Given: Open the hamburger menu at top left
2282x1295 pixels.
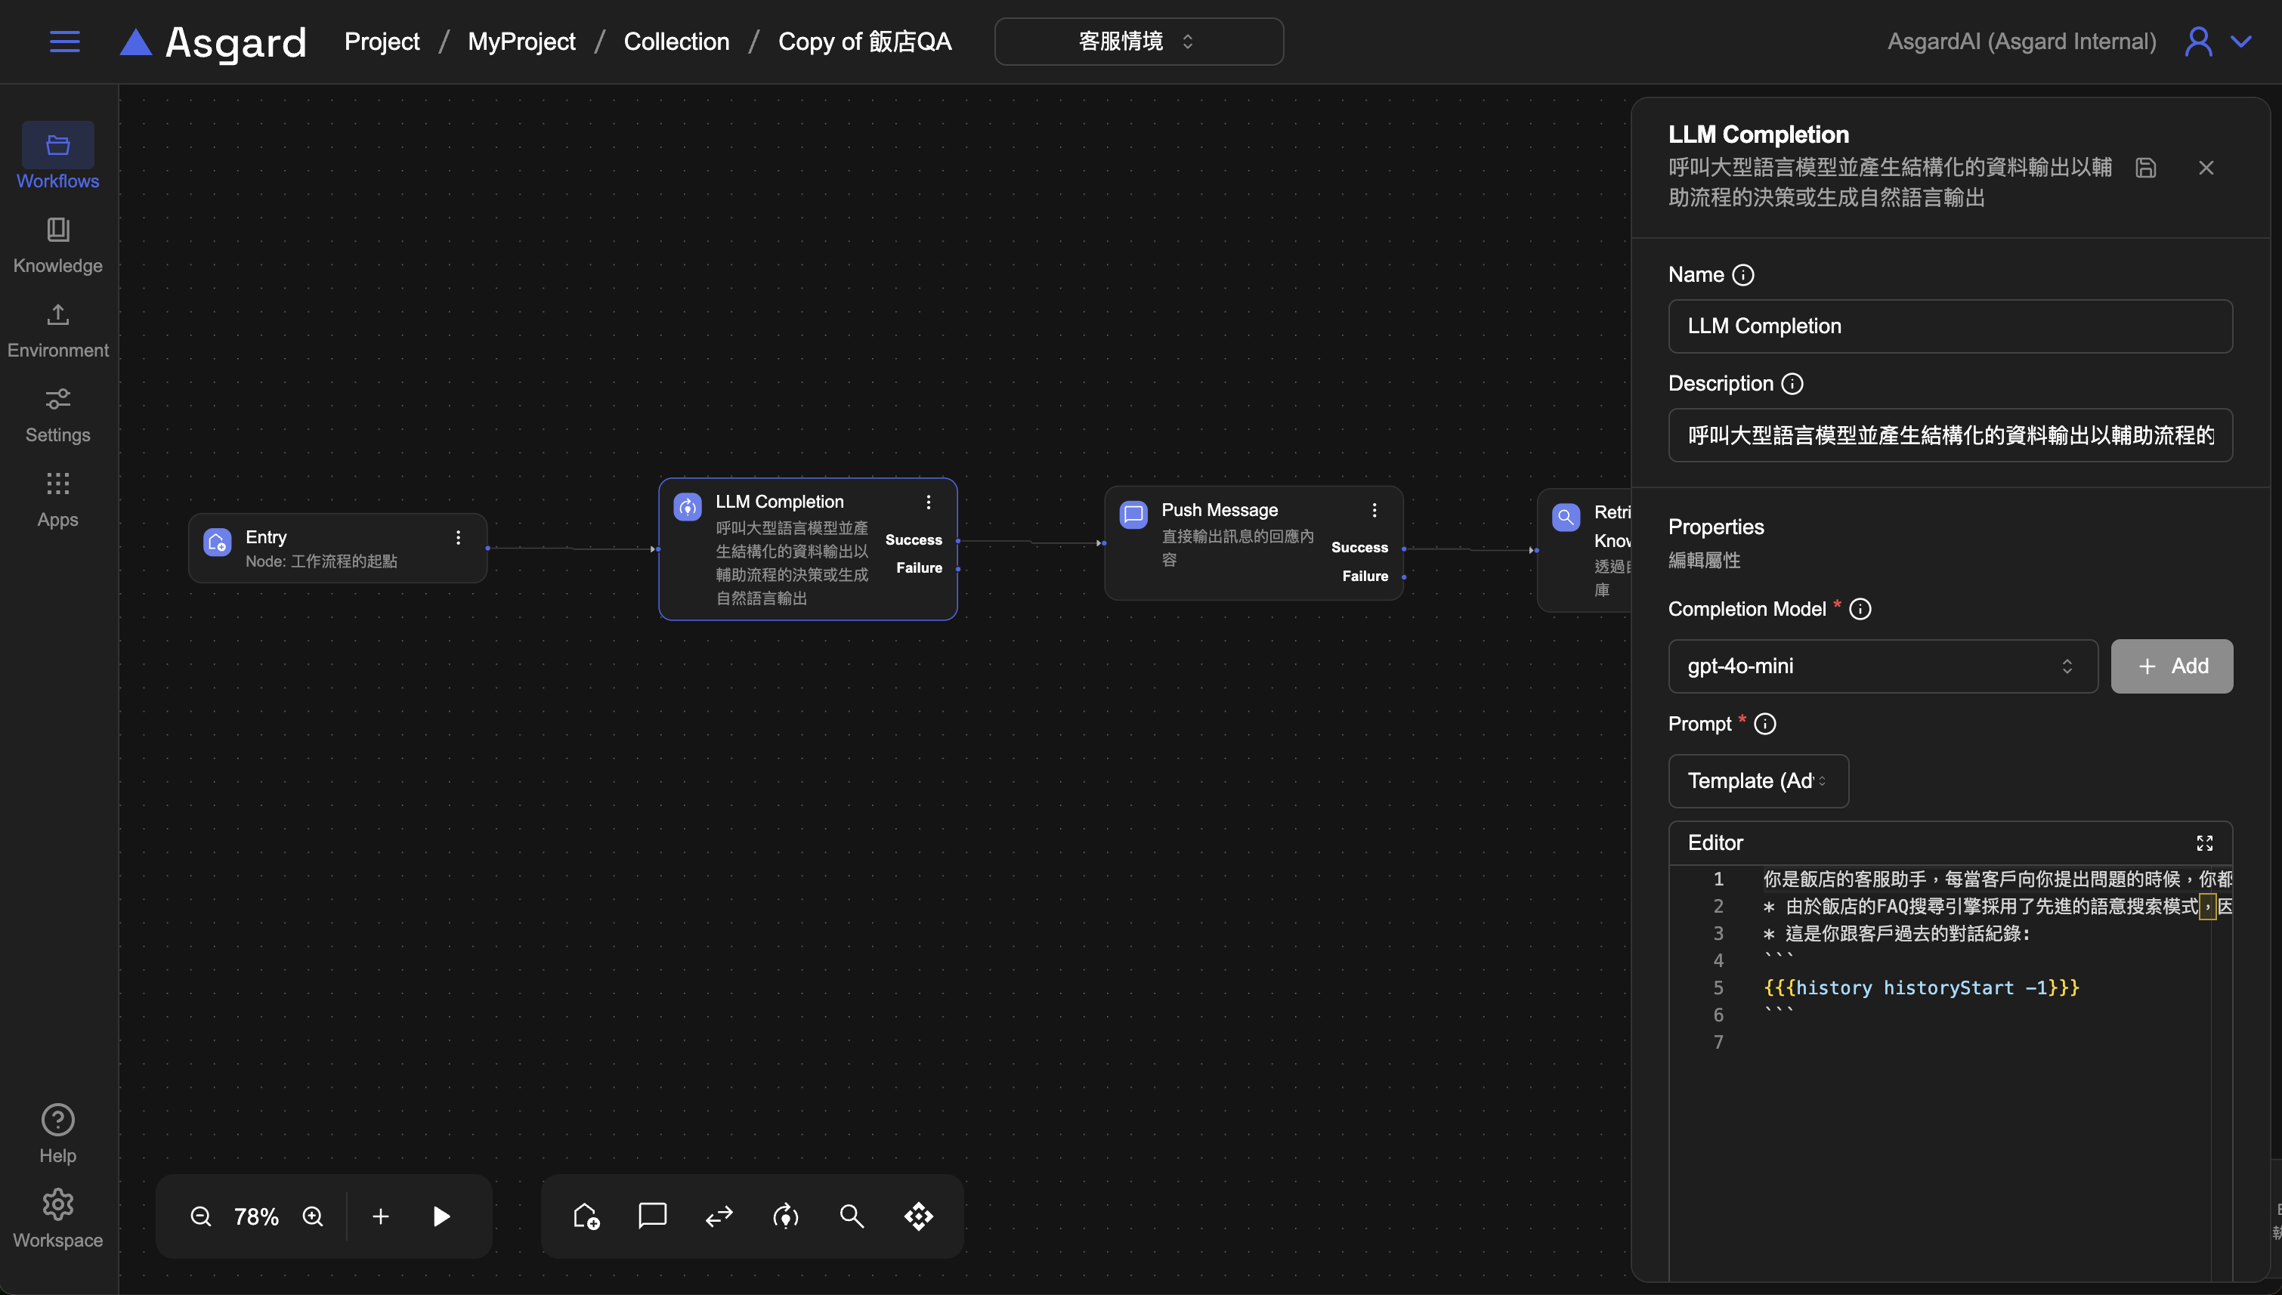Looking at the screenshot, I should coord(64,42).
